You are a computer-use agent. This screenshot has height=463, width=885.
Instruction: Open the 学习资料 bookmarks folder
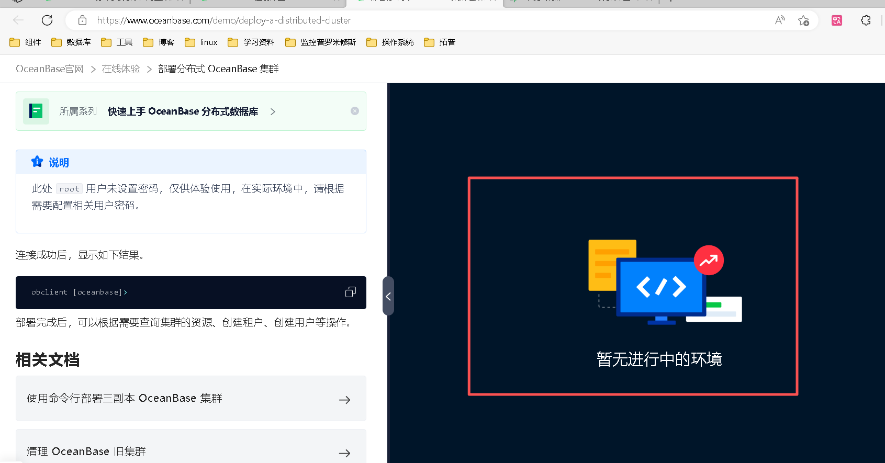tap(251, 42)
